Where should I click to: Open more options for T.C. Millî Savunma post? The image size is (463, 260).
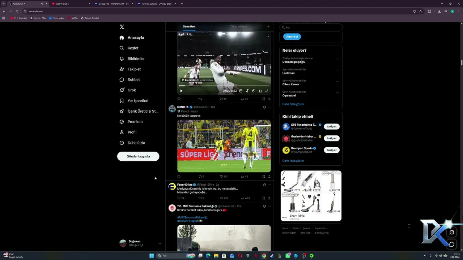(269, 206)
